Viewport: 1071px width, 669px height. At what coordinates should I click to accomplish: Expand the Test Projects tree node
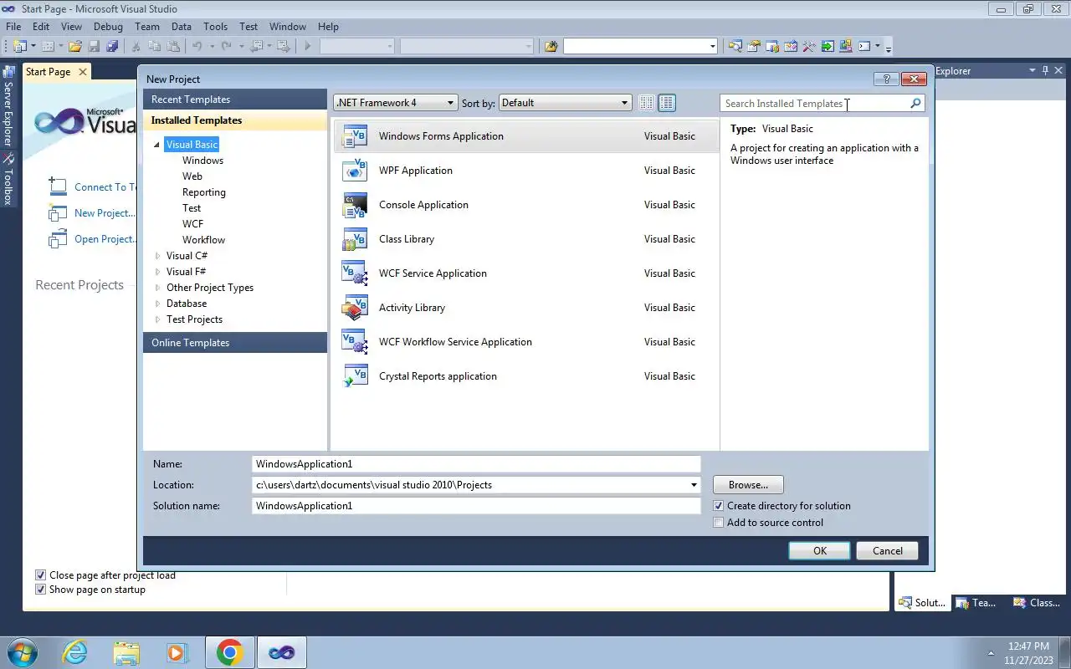click(157, 319)
